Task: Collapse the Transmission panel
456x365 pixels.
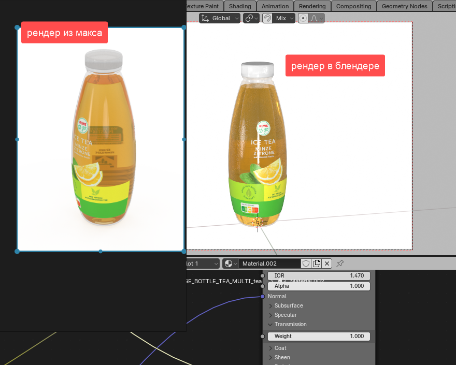Action: click(x=287, y=324)
